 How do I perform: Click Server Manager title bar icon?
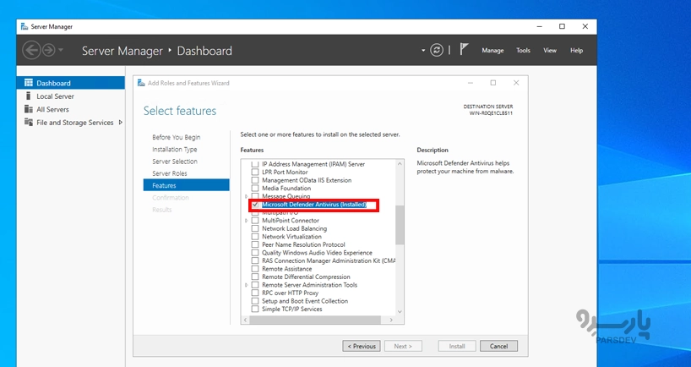24,26
